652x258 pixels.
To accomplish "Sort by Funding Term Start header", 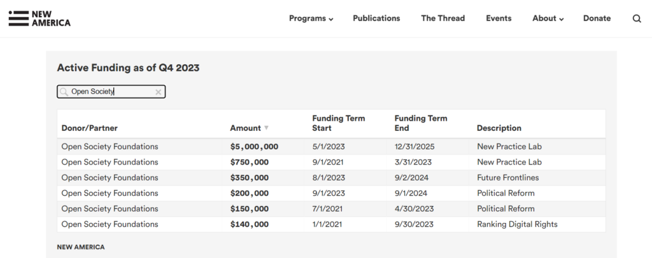I will 339,123.
